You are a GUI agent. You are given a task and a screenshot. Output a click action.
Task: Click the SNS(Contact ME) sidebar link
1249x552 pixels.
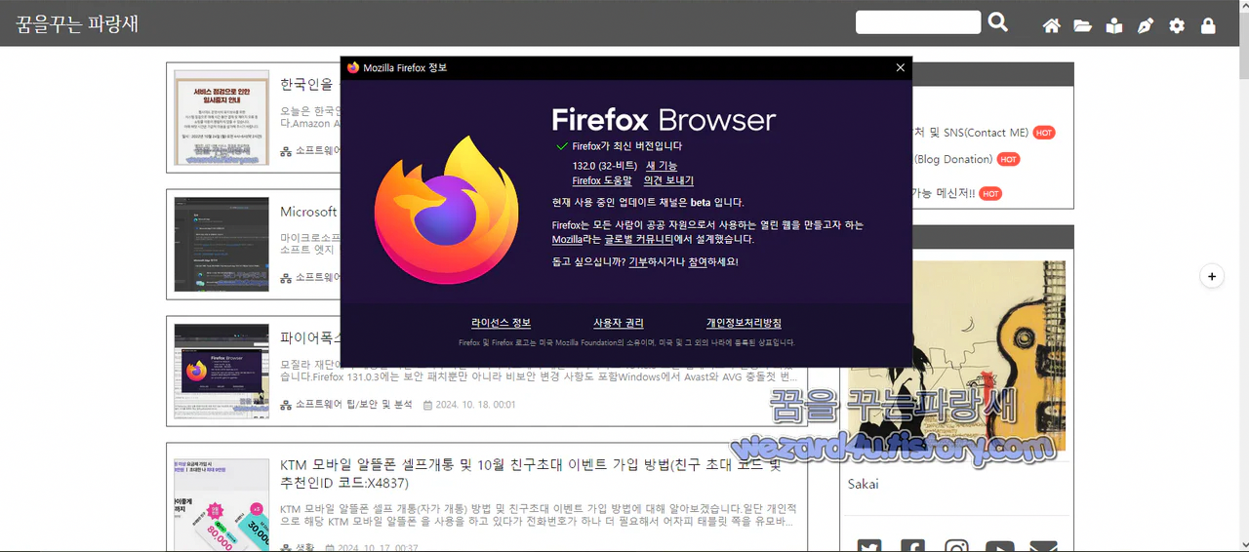pyautogui.click(x=969, y=133)
